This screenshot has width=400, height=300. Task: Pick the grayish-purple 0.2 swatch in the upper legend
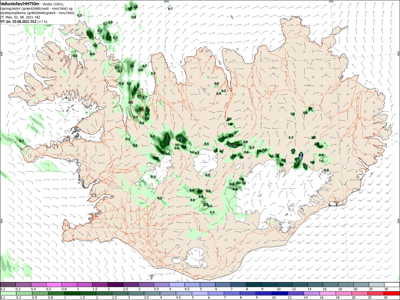tap(8, 285)
